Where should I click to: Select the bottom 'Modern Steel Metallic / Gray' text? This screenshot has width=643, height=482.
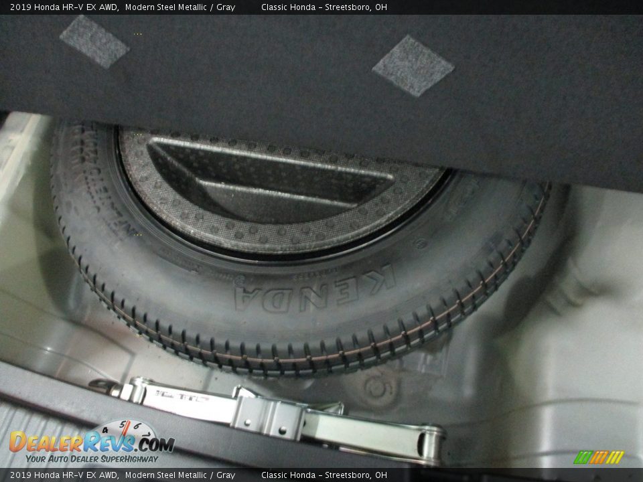(x=180, y=475)
